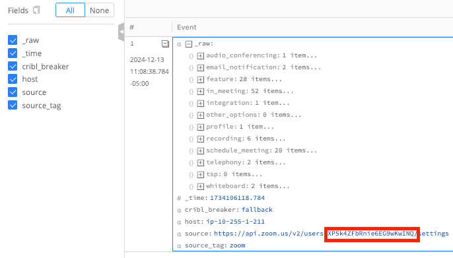This screenshot has width=453, height=258.
Task: Expand the recording node
Action: click(201, 139)
